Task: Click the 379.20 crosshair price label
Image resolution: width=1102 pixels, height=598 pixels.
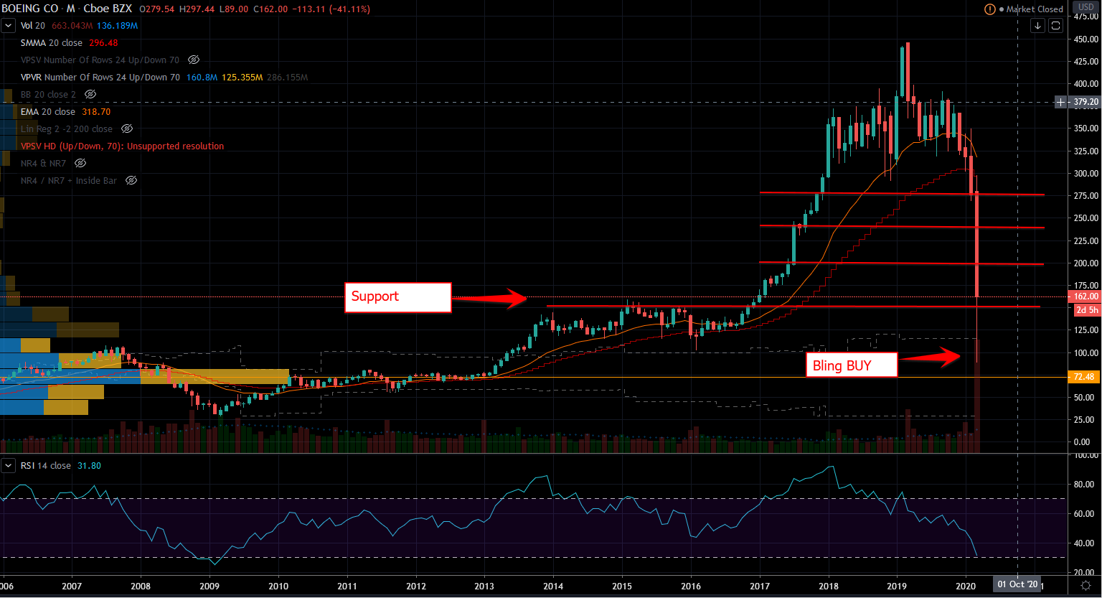Action: (1085, 102)
